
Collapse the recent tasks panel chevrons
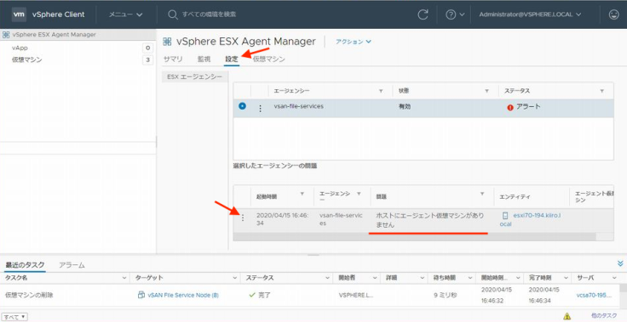[620, 263]
